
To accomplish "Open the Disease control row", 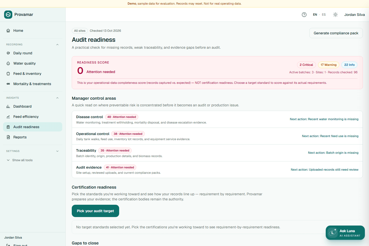I will (x=217, y=119).
